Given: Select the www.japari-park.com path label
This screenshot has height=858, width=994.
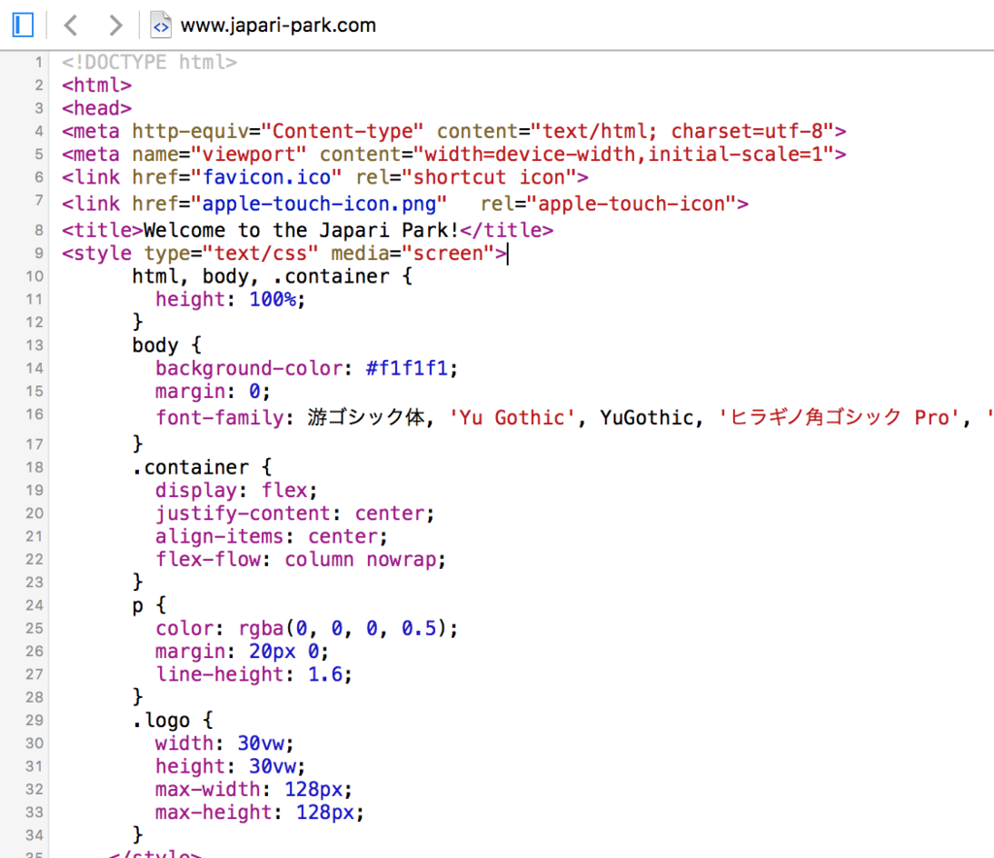Looking at the screenshot, I should pos(278,25).
